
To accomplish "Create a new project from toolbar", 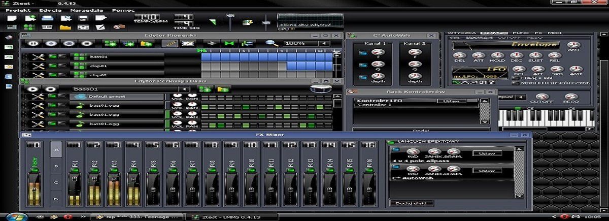I will 12,18.
